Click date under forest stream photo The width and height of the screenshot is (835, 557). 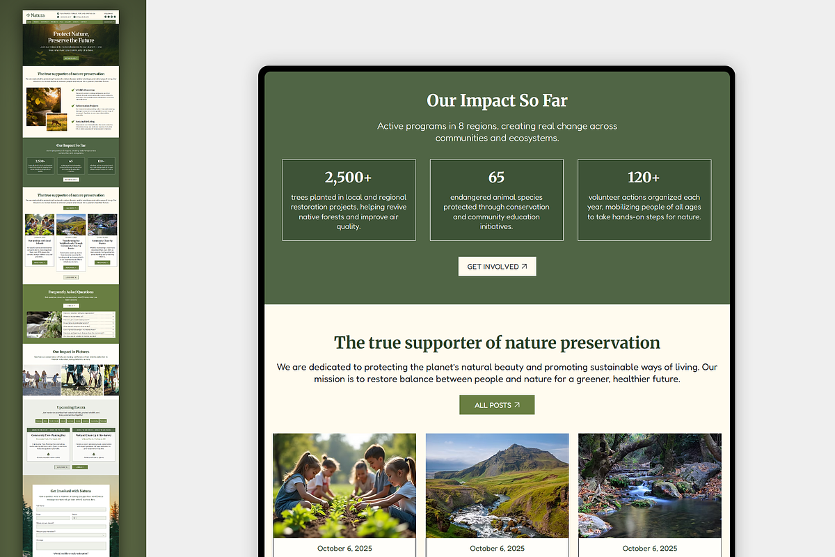click(x=650, y=549)
